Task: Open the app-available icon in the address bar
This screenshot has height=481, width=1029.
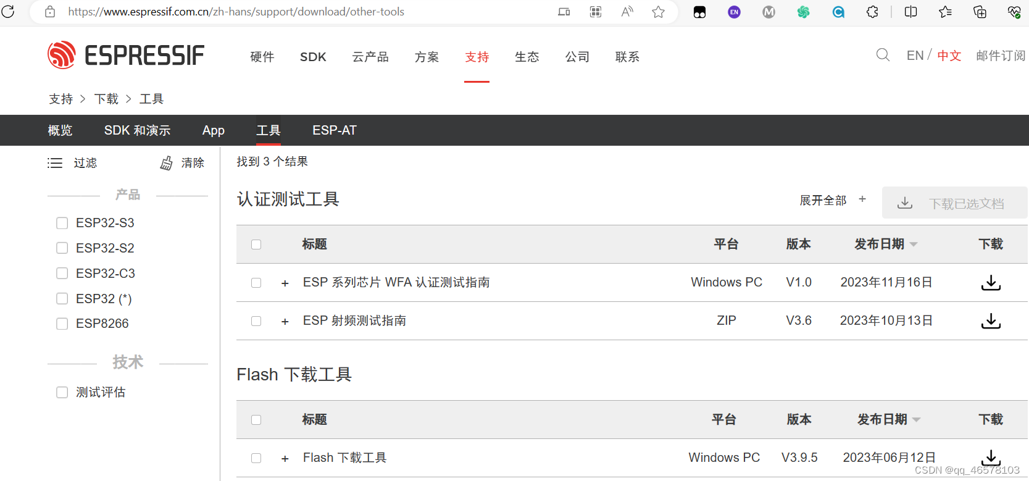Action: (x=564, y=12)
